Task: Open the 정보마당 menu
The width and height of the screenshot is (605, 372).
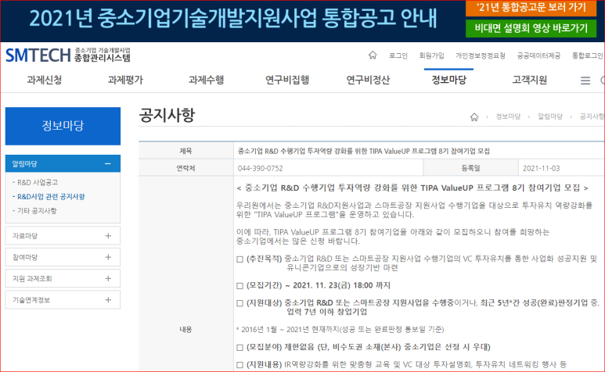Action: [x=448, y=80]
